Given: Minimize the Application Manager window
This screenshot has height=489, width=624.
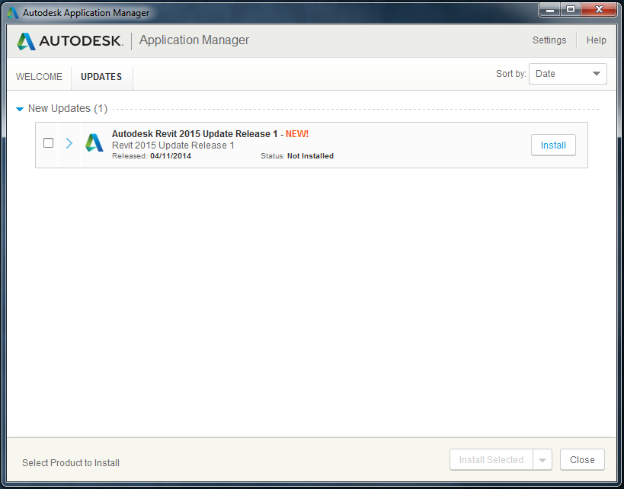Looking at the screenshot, I should click(550, 10).
